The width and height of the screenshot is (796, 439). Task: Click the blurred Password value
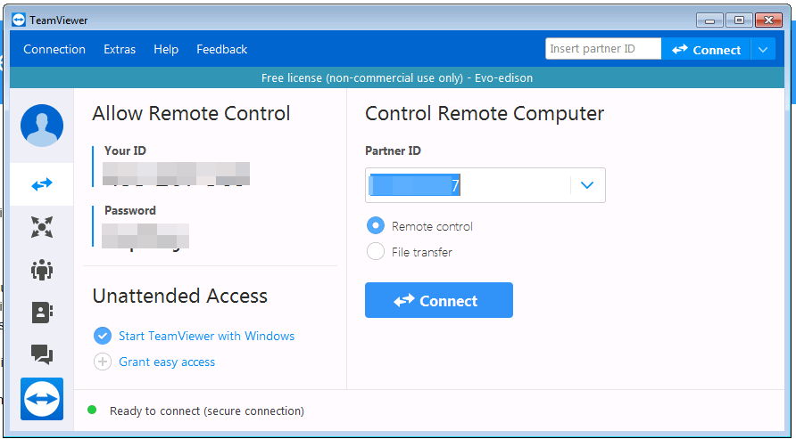(145, 237)
